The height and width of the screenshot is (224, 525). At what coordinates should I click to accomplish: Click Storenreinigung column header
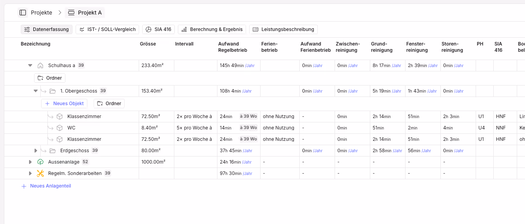click(x=452, y=47)
